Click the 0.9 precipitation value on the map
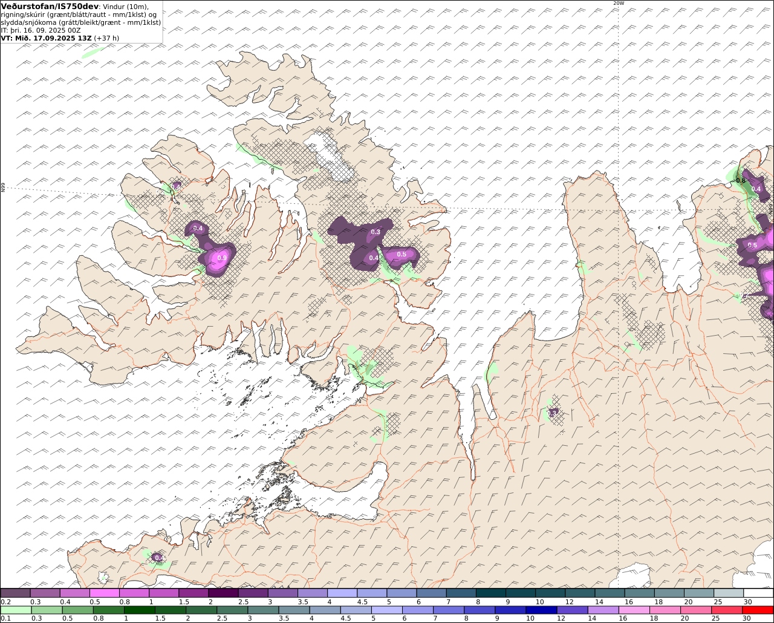The height and width of the screenshot is (623, 774). pos(222,258)
